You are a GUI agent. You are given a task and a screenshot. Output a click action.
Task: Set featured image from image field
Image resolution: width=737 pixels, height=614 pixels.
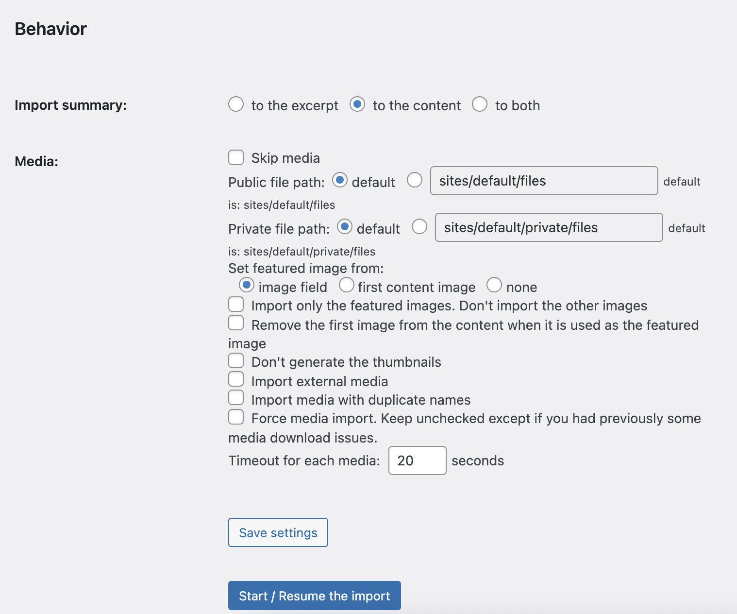247,285
